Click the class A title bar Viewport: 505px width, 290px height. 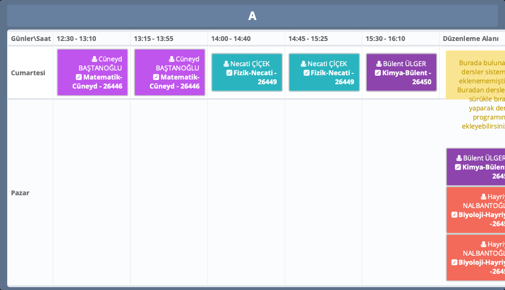[252, 16]
